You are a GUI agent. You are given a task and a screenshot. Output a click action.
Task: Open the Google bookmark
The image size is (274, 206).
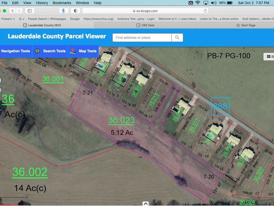point(75,19)
